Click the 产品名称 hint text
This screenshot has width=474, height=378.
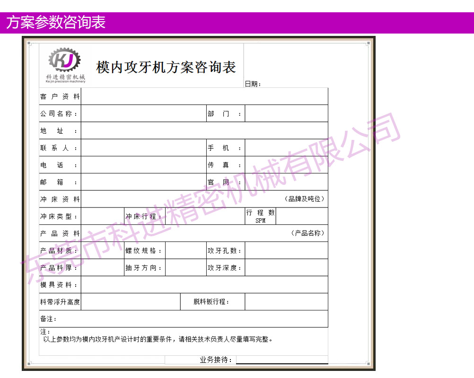coord(308,233)
